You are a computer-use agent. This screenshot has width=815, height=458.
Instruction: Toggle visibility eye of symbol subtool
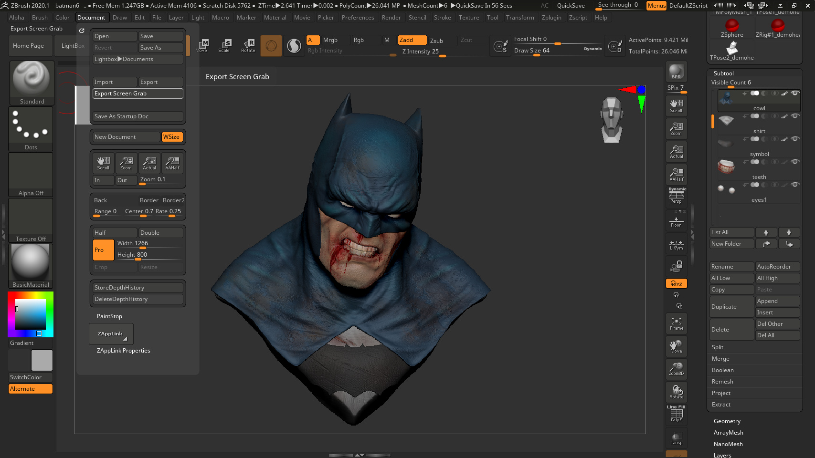point(795,139)
